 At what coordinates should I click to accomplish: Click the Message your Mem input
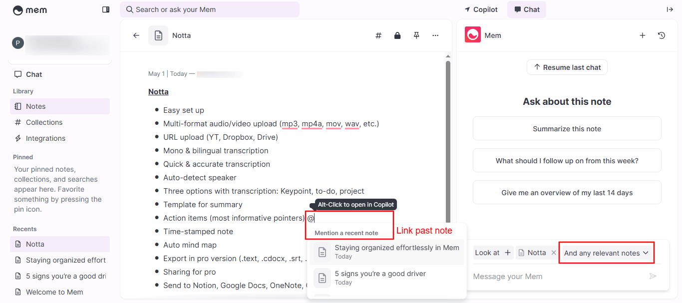[559, 277]
